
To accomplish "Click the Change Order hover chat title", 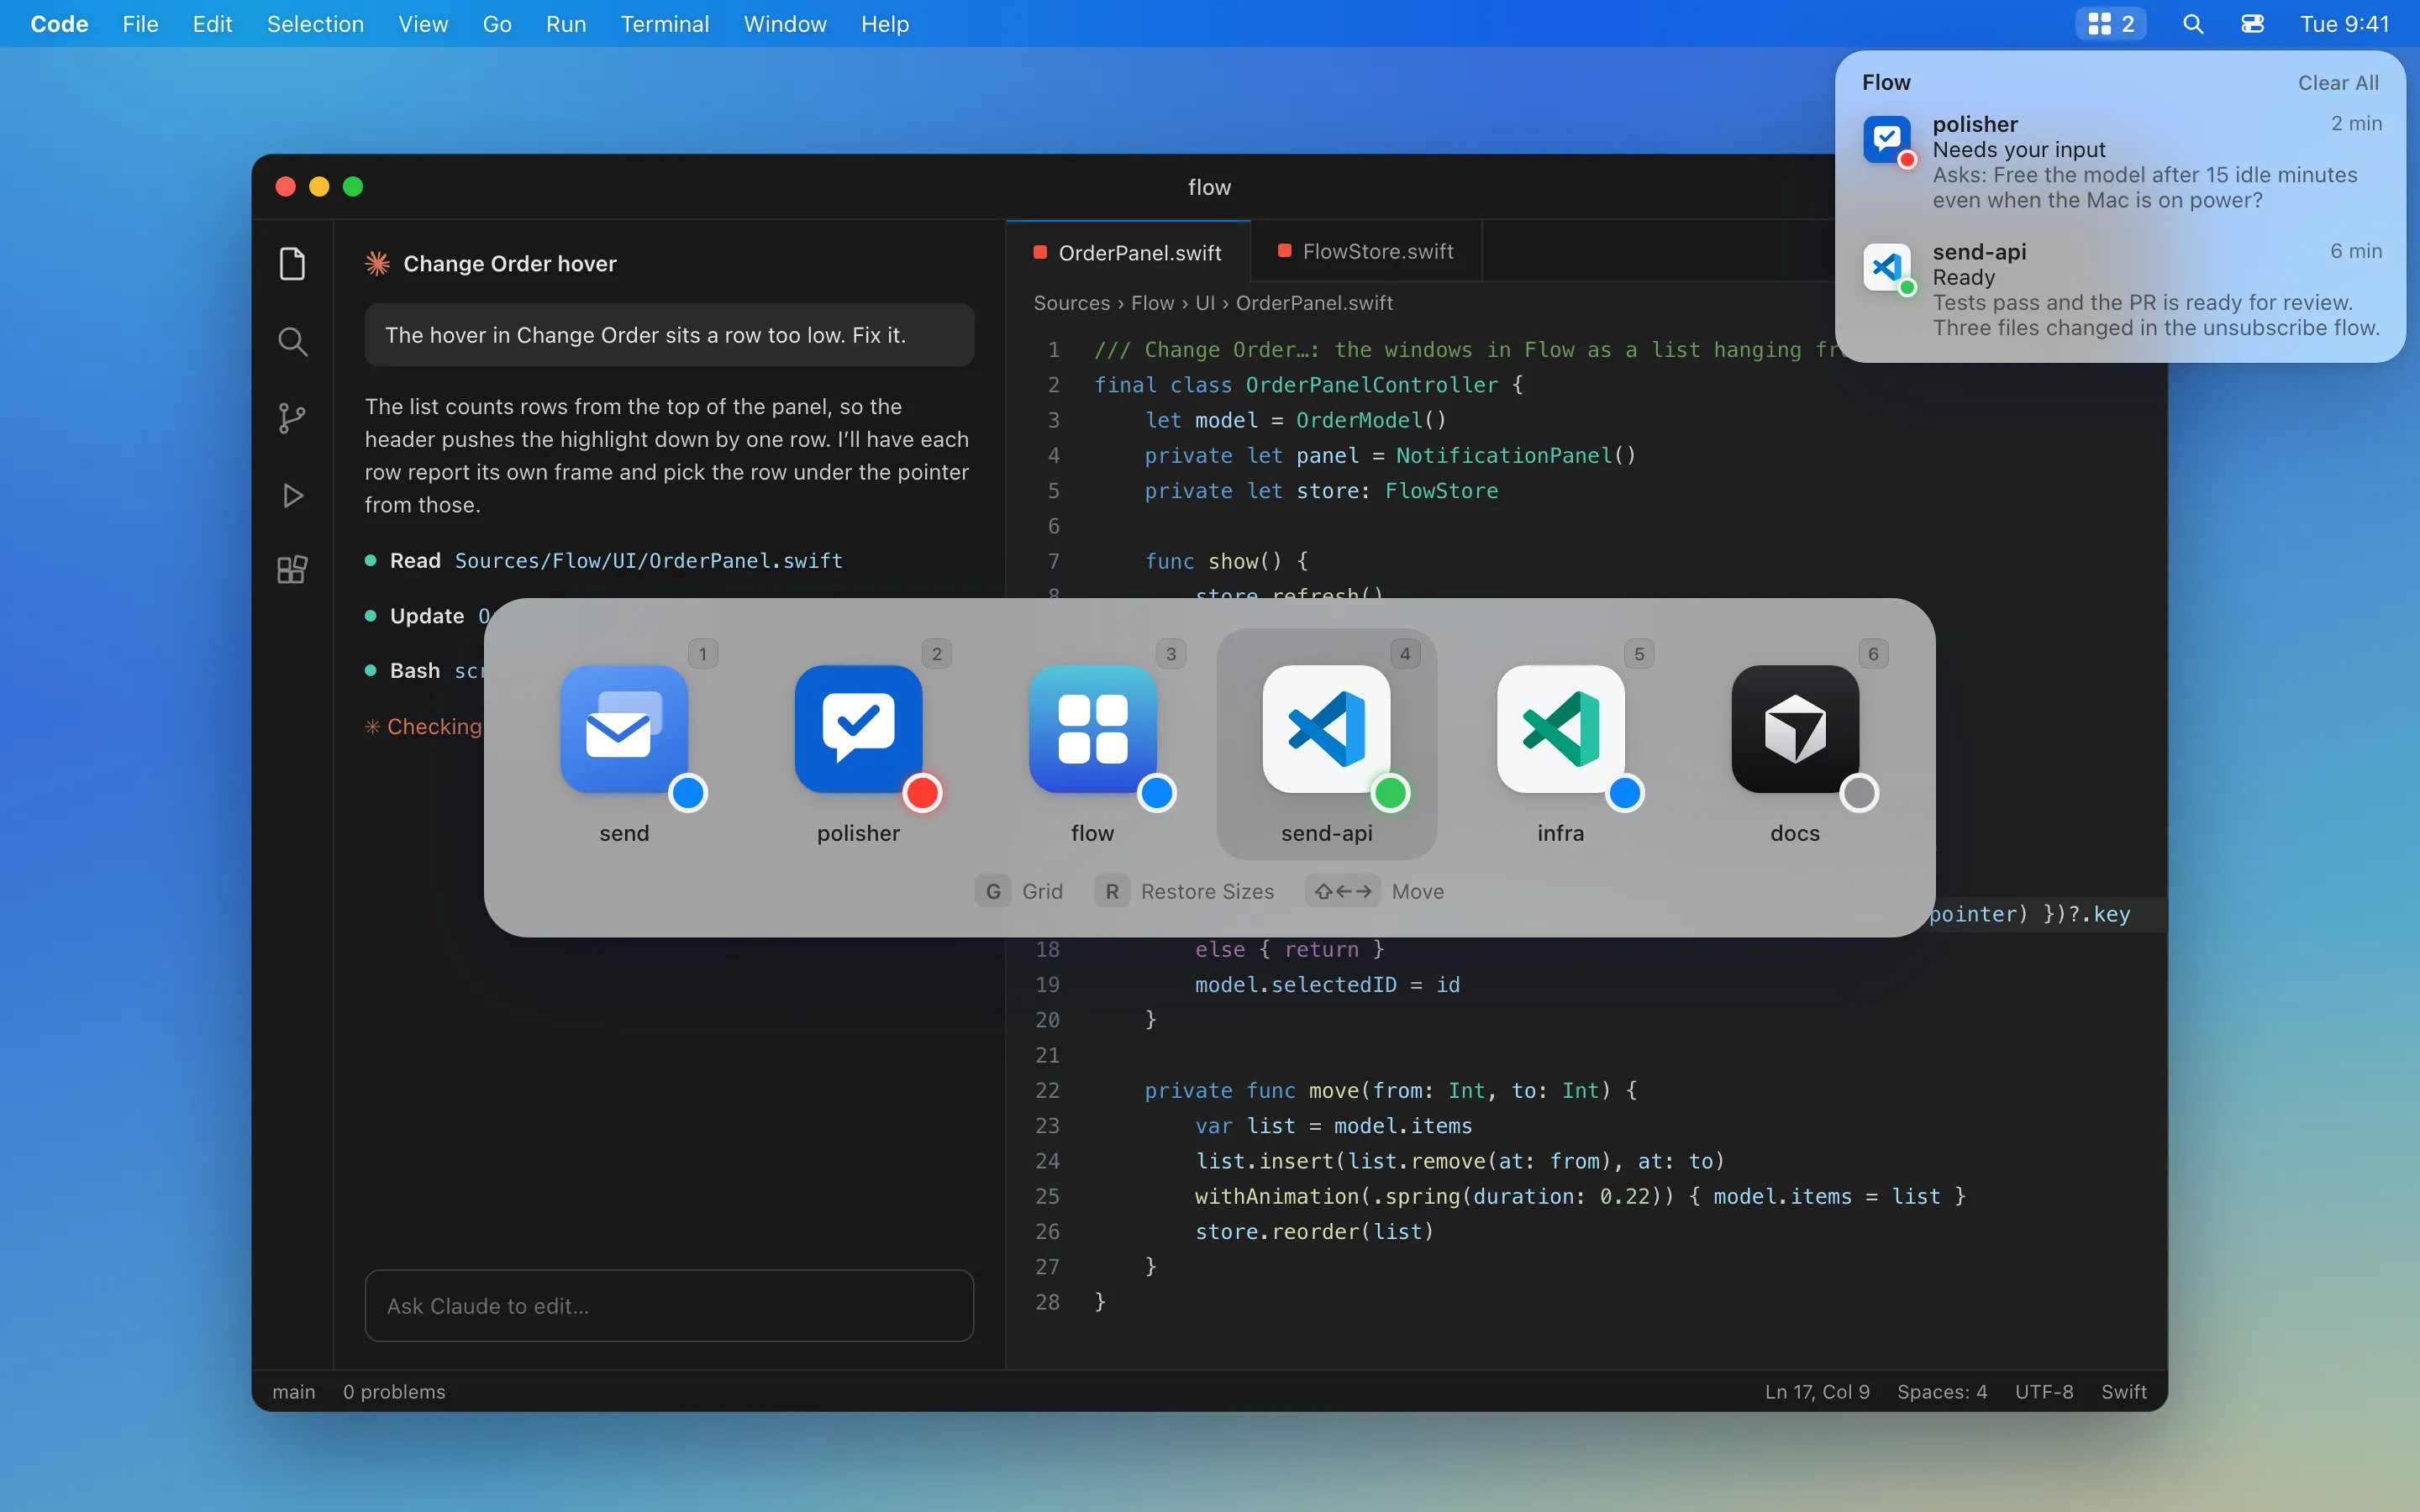I will click(x=510, y=264).
